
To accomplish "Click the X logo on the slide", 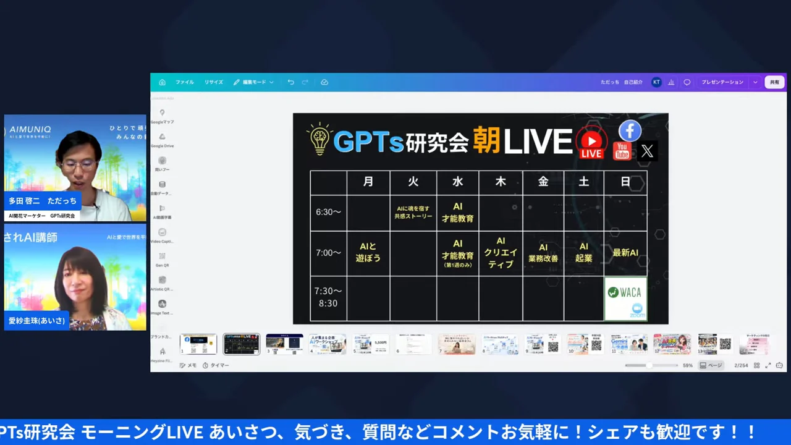I will point(647,151).
